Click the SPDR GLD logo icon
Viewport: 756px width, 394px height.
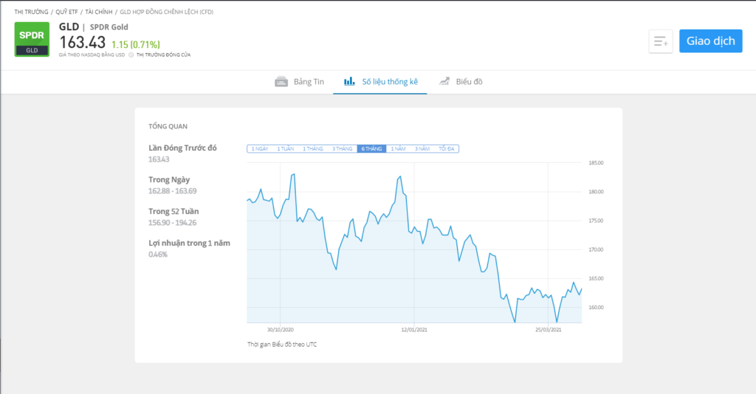[32, 40]
